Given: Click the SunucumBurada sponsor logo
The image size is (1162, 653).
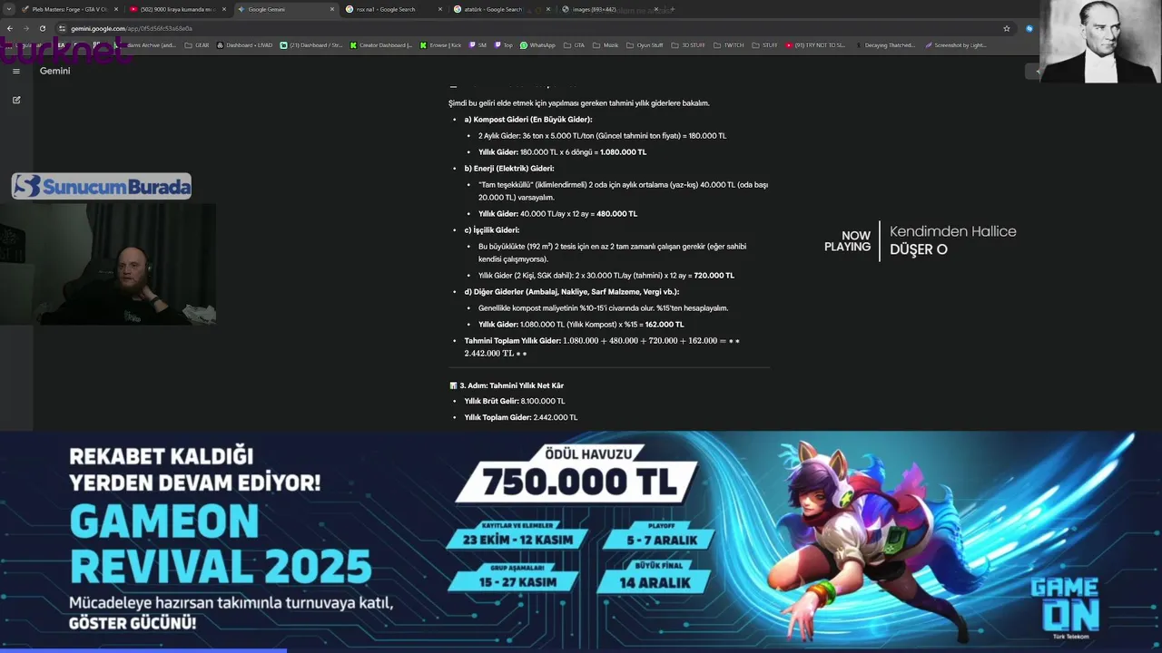Looking at the screenshot, I should pyautogui.click(x=102, y=186).
